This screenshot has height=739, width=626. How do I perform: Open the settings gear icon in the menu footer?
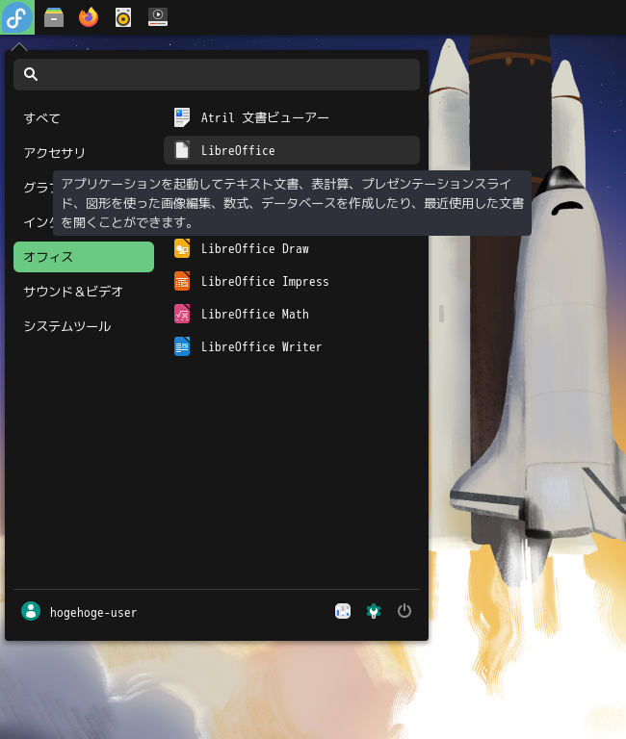[x=373, y=611]
